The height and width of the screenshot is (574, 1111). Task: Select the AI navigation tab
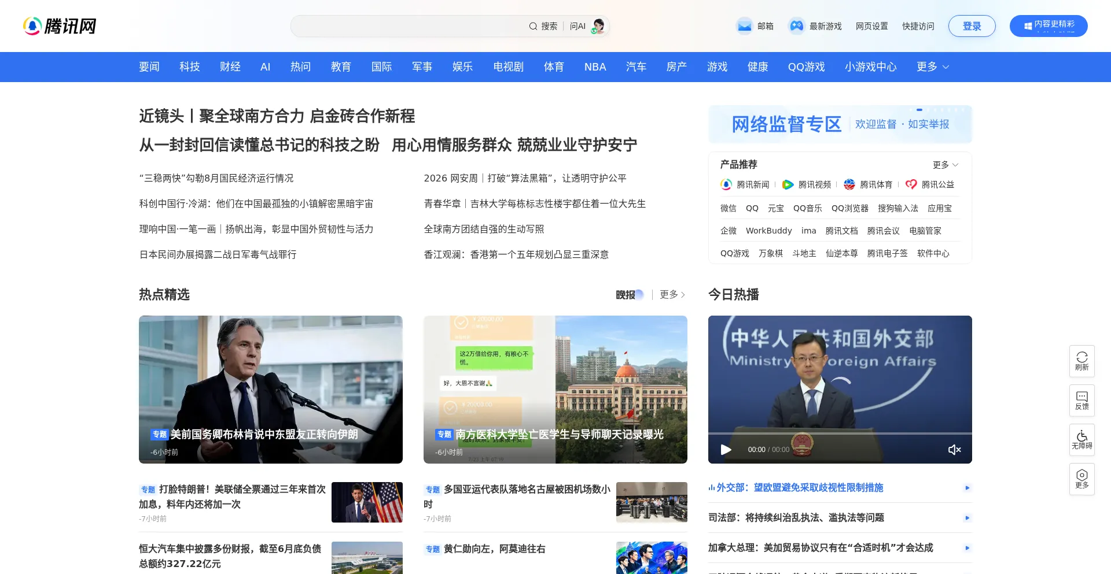266,67
